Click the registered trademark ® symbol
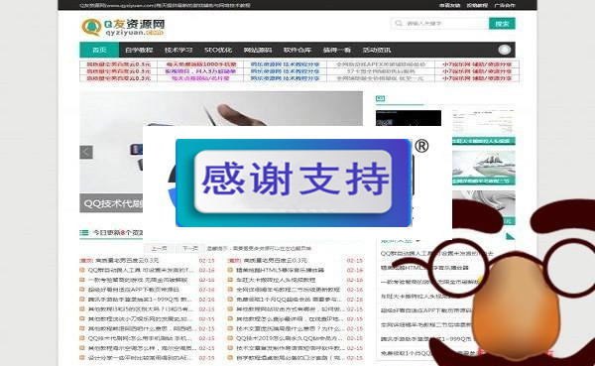The width and height of the screenshot is (595, 366). [421, 146]
